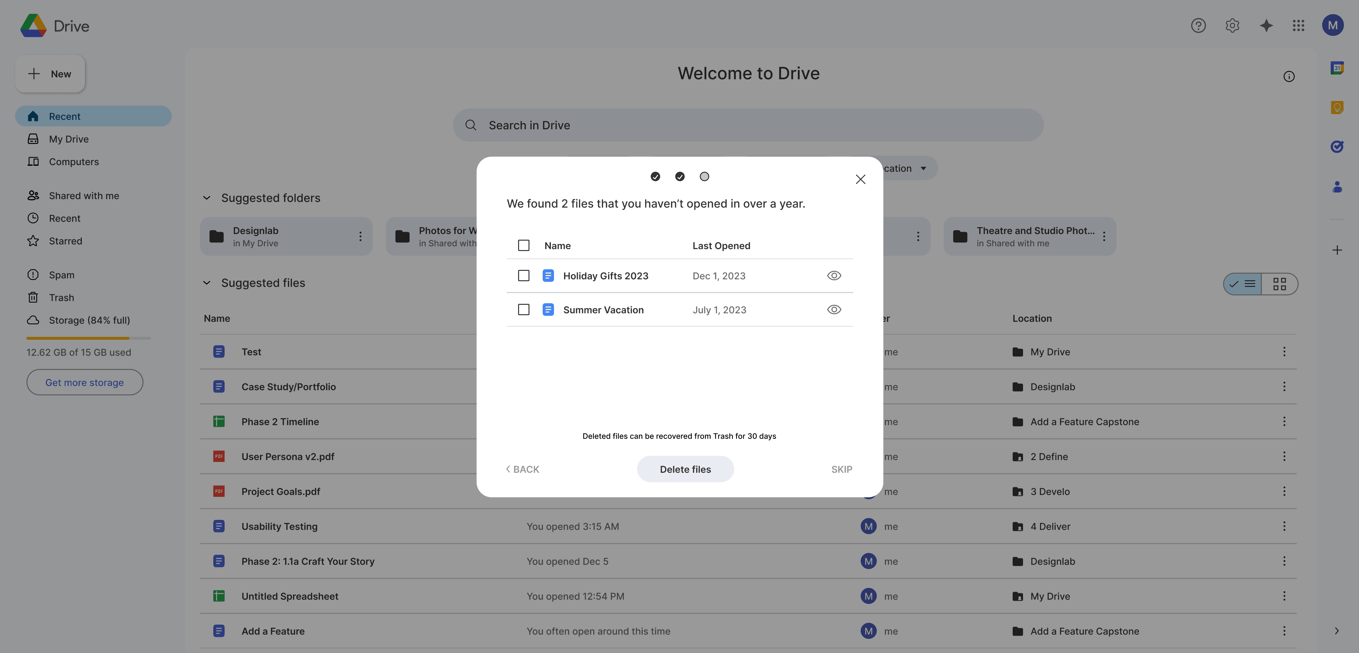Image resolution: width=1359 pixels, height=653 pixels.
Task: Click the storage usage progress bar
Action: [x=88, y=338]
